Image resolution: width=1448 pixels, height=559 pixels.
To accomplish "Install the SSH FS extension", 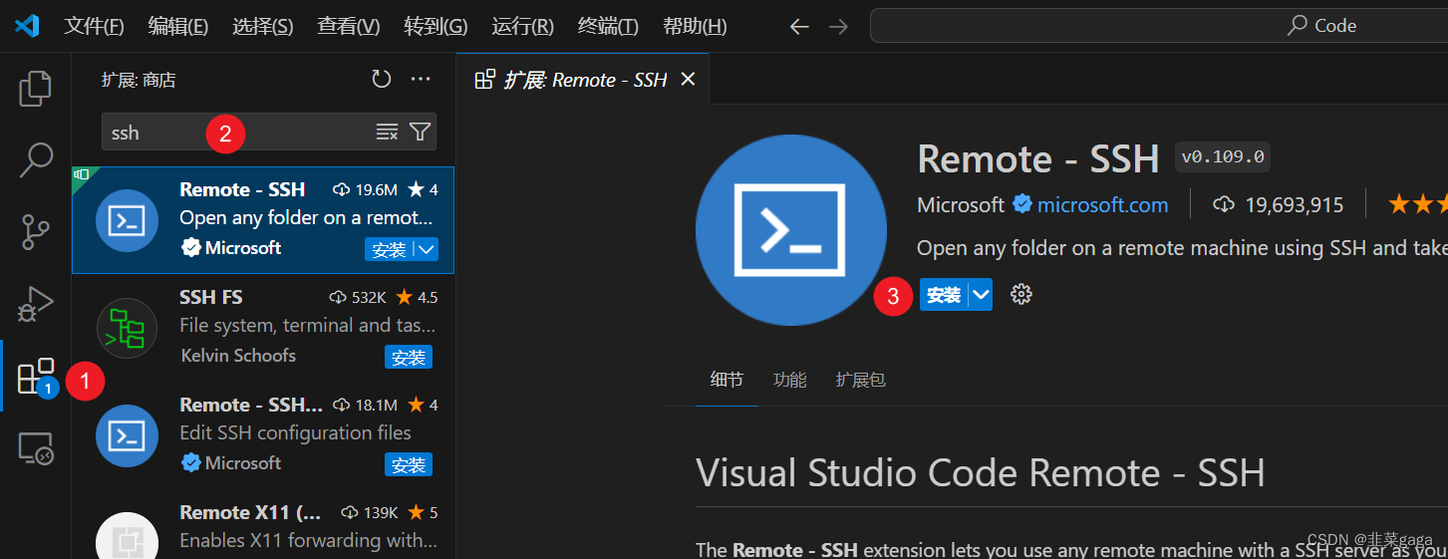I will pos(409,357).
